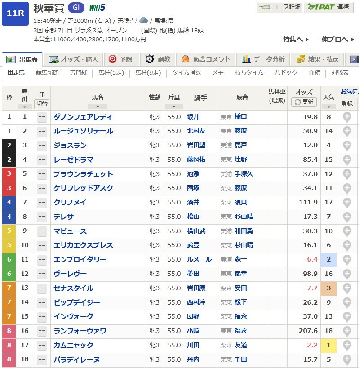The width and height of the screenshot is (359, 368).
Task: Click the red frame 3 cell for ブラウンラチェット
Action: tap(9, 174)
